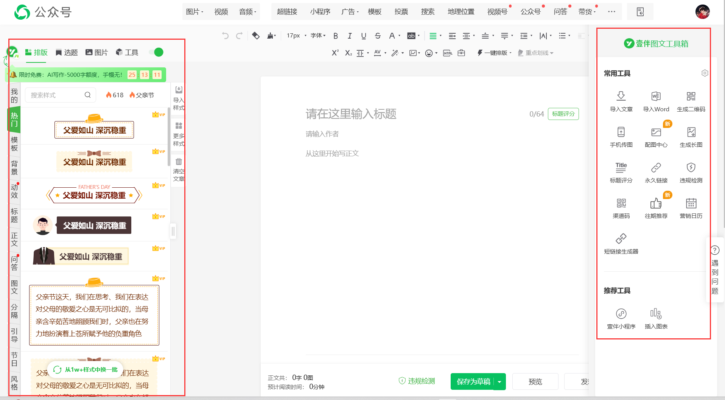This screenshot has width=725, height=400.
Task: Open the HTML source code view
Action: (448, 53)
